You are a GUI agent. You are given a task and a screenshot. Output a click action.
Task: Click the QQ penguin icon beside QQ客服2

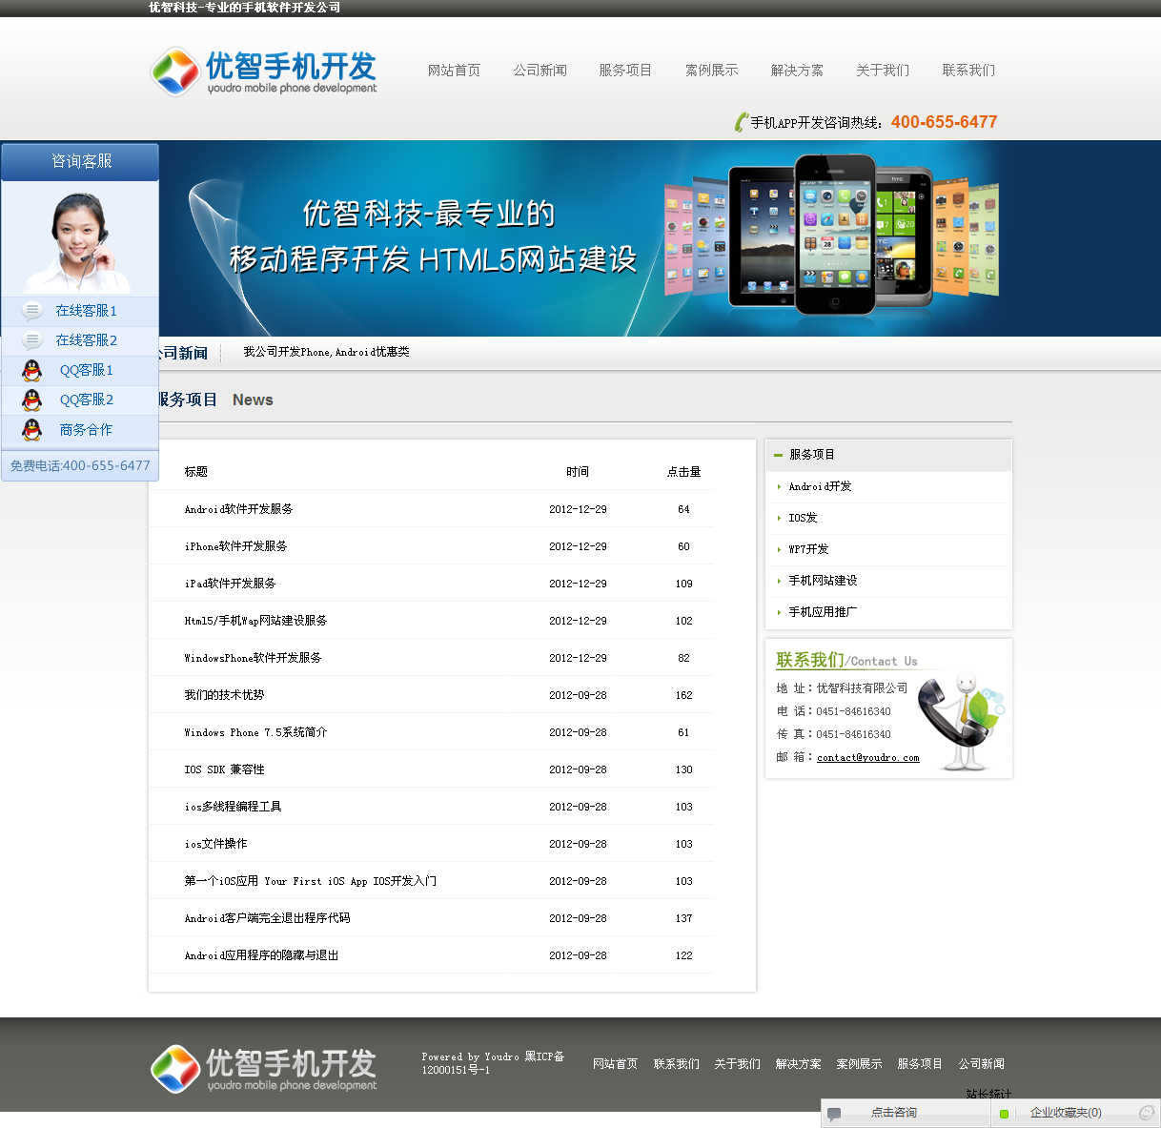(32, 400)
